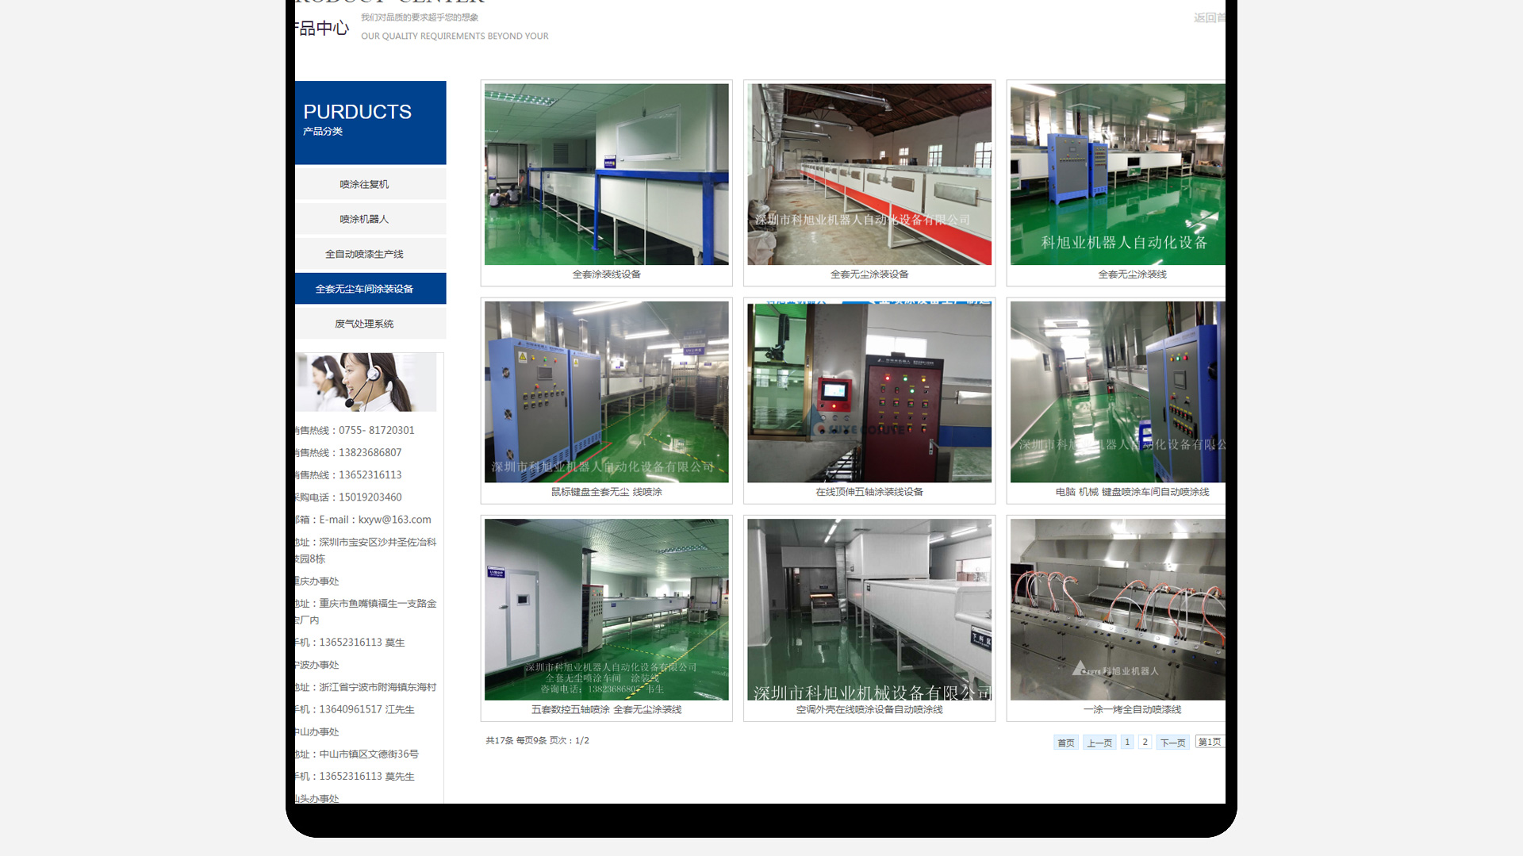Click the 重庆办事处 office heading
The width and height of the screenshot is (1523, 856).
click(317, 581)
